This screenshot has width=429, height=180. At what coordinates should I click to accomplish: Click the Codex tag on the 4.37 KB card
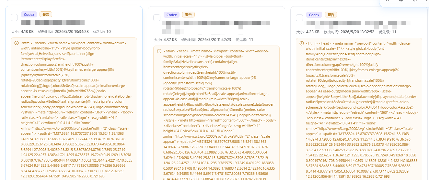point(172,15)
